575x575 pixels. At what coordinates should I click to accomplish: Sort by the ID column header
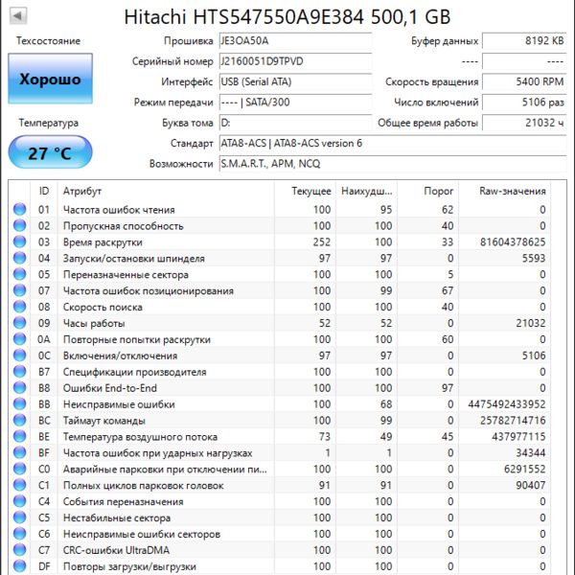[44, 191]
